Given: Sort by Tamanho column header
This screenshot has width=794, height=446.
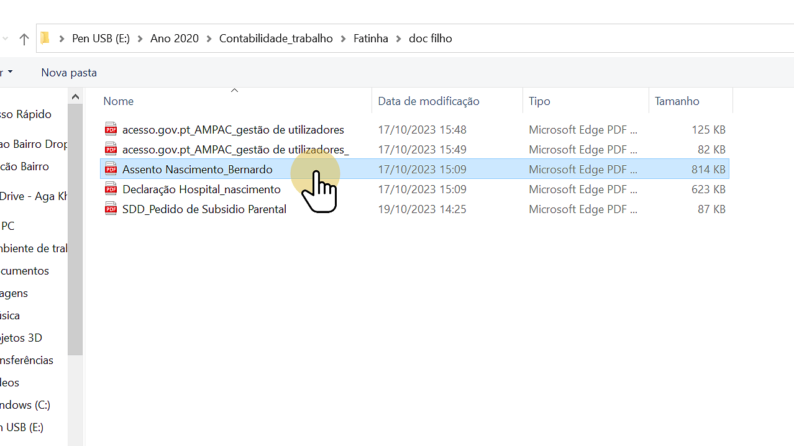Looking at the screenshot, I should point(677,101).
